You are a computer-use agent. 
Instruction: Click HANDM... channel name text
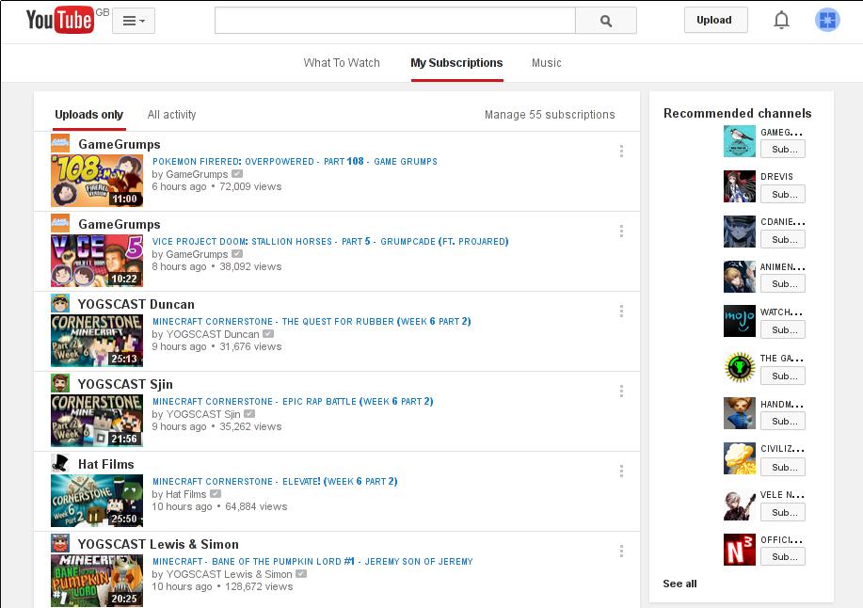click(782, 405)
